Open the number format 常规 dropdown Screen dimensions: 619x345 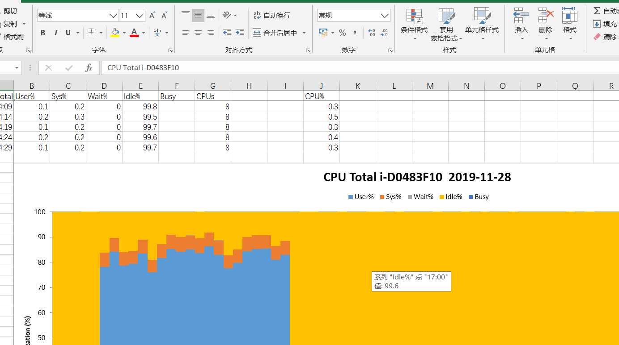coord(385,16)
